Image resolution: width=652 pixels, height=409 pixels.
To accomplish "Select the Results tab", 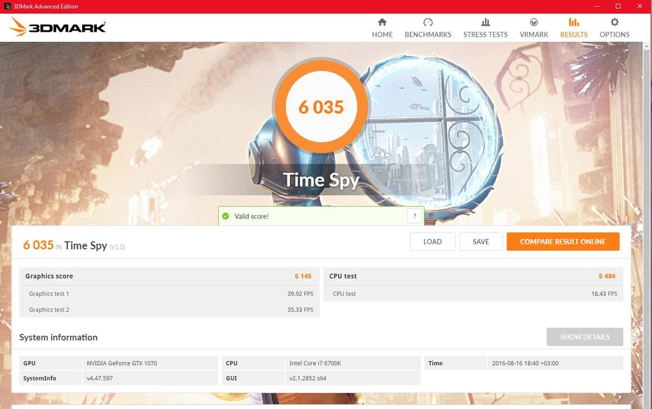I will (x=574, y=28).
